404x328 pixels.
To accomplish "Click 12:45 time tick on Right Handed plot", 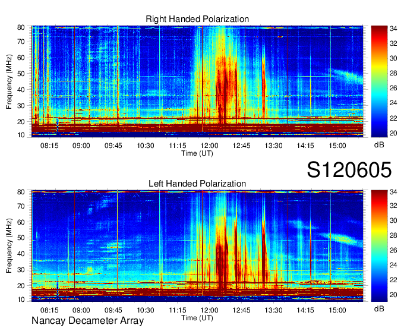I will click(241, 146).
